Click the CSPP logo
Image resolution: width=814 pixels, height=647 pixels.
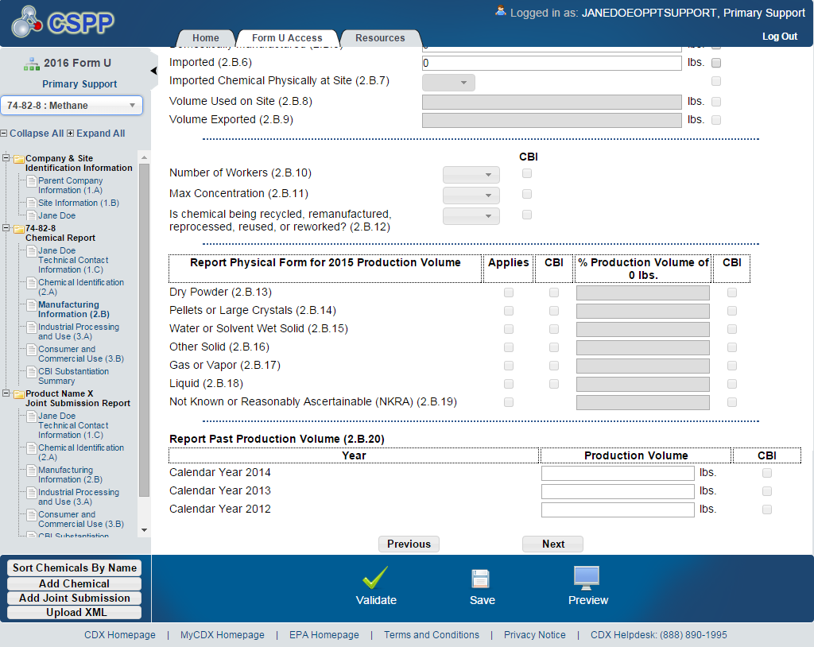click(64, 23)
